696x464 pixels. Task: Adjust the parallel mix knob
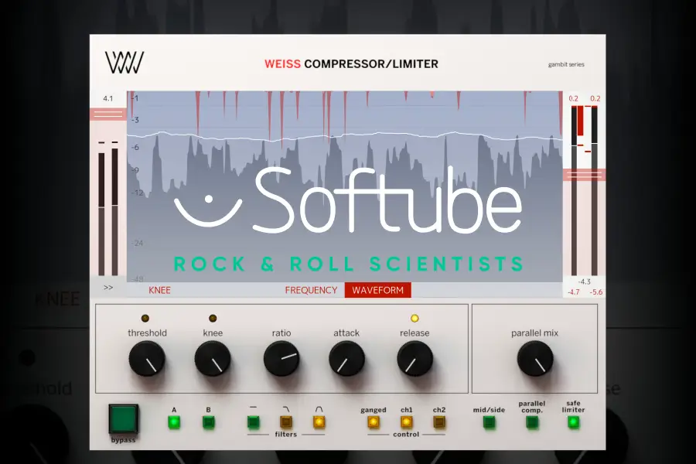(536, 360)
